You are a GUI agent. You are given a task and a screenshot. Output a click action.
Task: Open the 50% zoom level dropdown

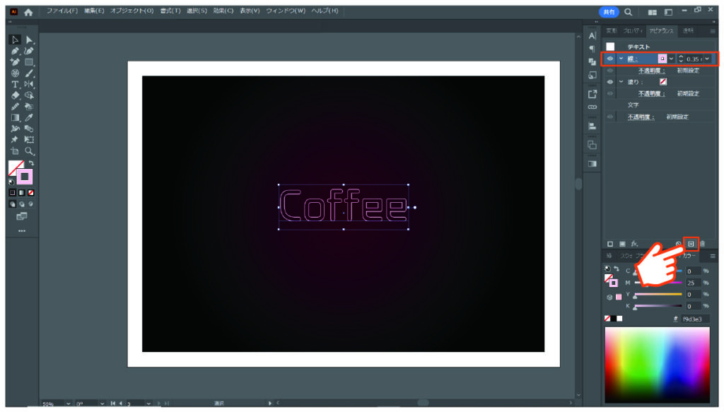[68, 404]
